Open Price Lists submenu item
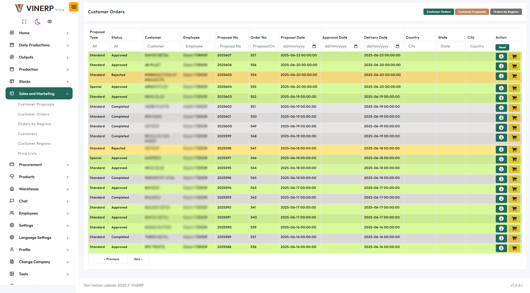This screenshot has width=530, height=293. pyautogui.click(x=27, y=154)
